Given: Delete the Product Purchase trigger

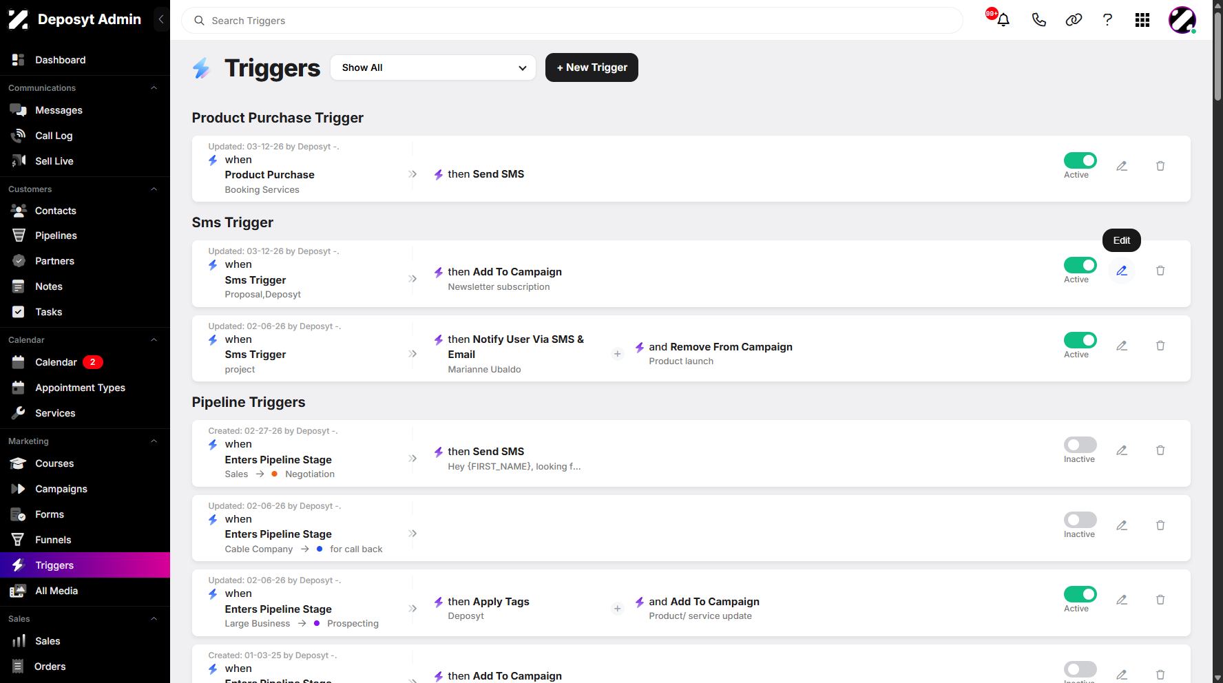Looking at the screenshot, I should coord(1160,166).
